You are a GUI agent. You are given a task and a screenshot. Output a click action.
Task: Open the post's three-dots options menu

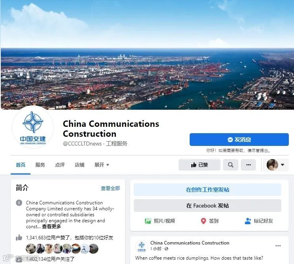pyautogui.click(x=278, y=246)
